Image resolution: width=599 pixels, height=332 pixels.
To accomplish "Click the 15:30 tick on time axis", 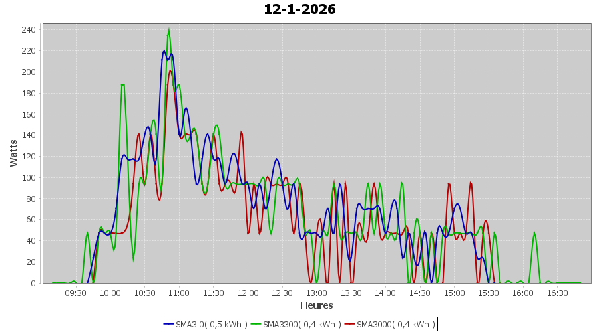I will [x=489, y=293].
